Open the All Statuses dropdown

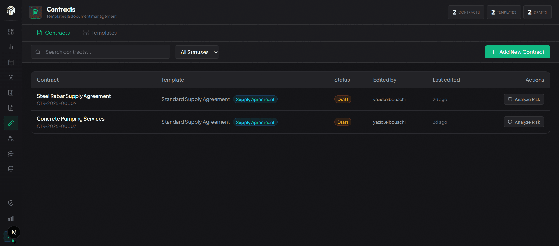point(197,52)
